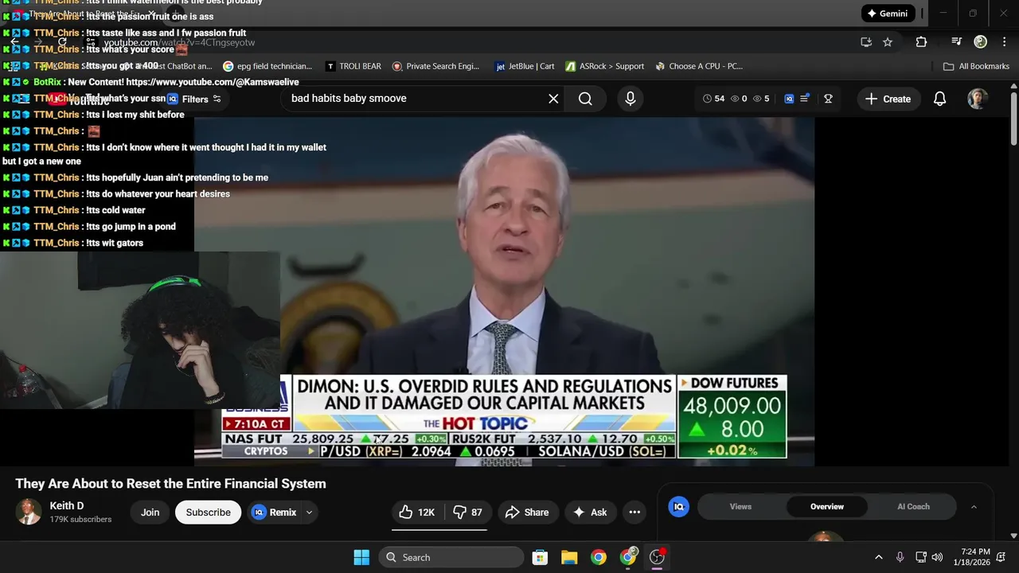Open the JetBlue | Cart bookmark
This screenshot has width=1019, height=573.
coord(525,66)
